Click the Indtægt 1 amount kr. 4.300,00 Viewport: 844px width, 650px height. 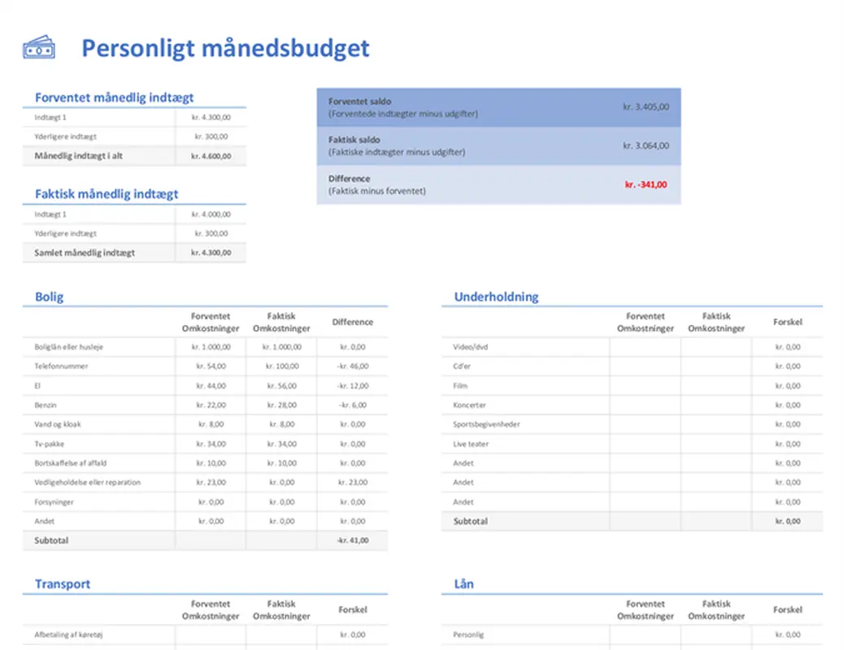coord(211,117)
